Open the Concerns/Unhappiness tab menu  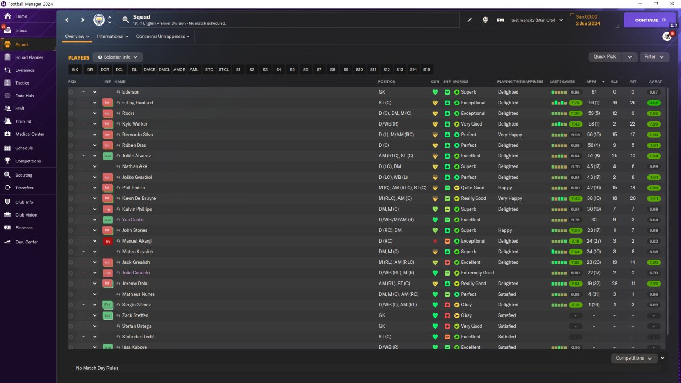click(163, 37)
